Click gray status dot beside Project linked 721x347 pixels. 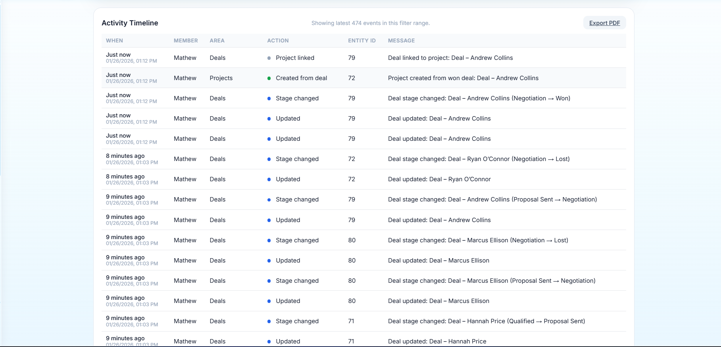pos(269,58)
